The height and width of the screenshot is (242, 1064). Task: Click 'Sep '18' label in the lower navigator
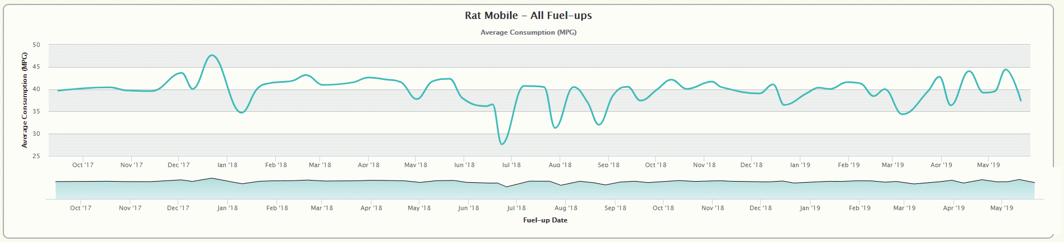coord(615,208)
